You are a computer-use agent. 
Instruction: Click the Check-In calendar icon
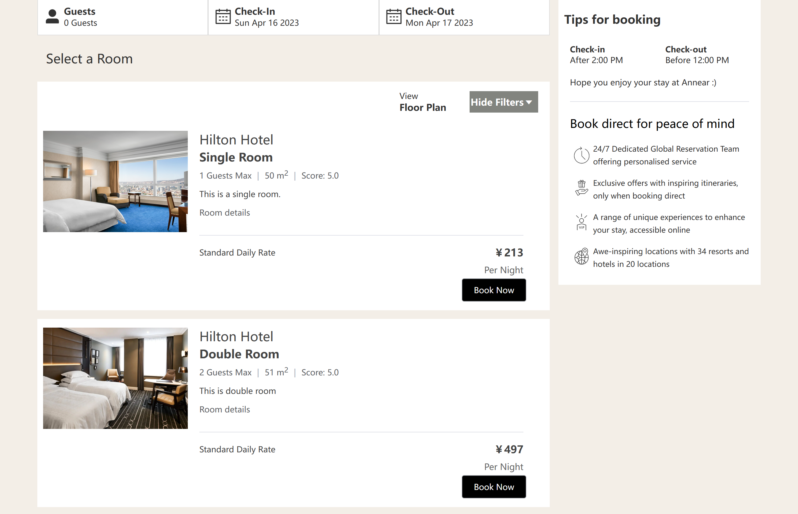click(223, 17)
